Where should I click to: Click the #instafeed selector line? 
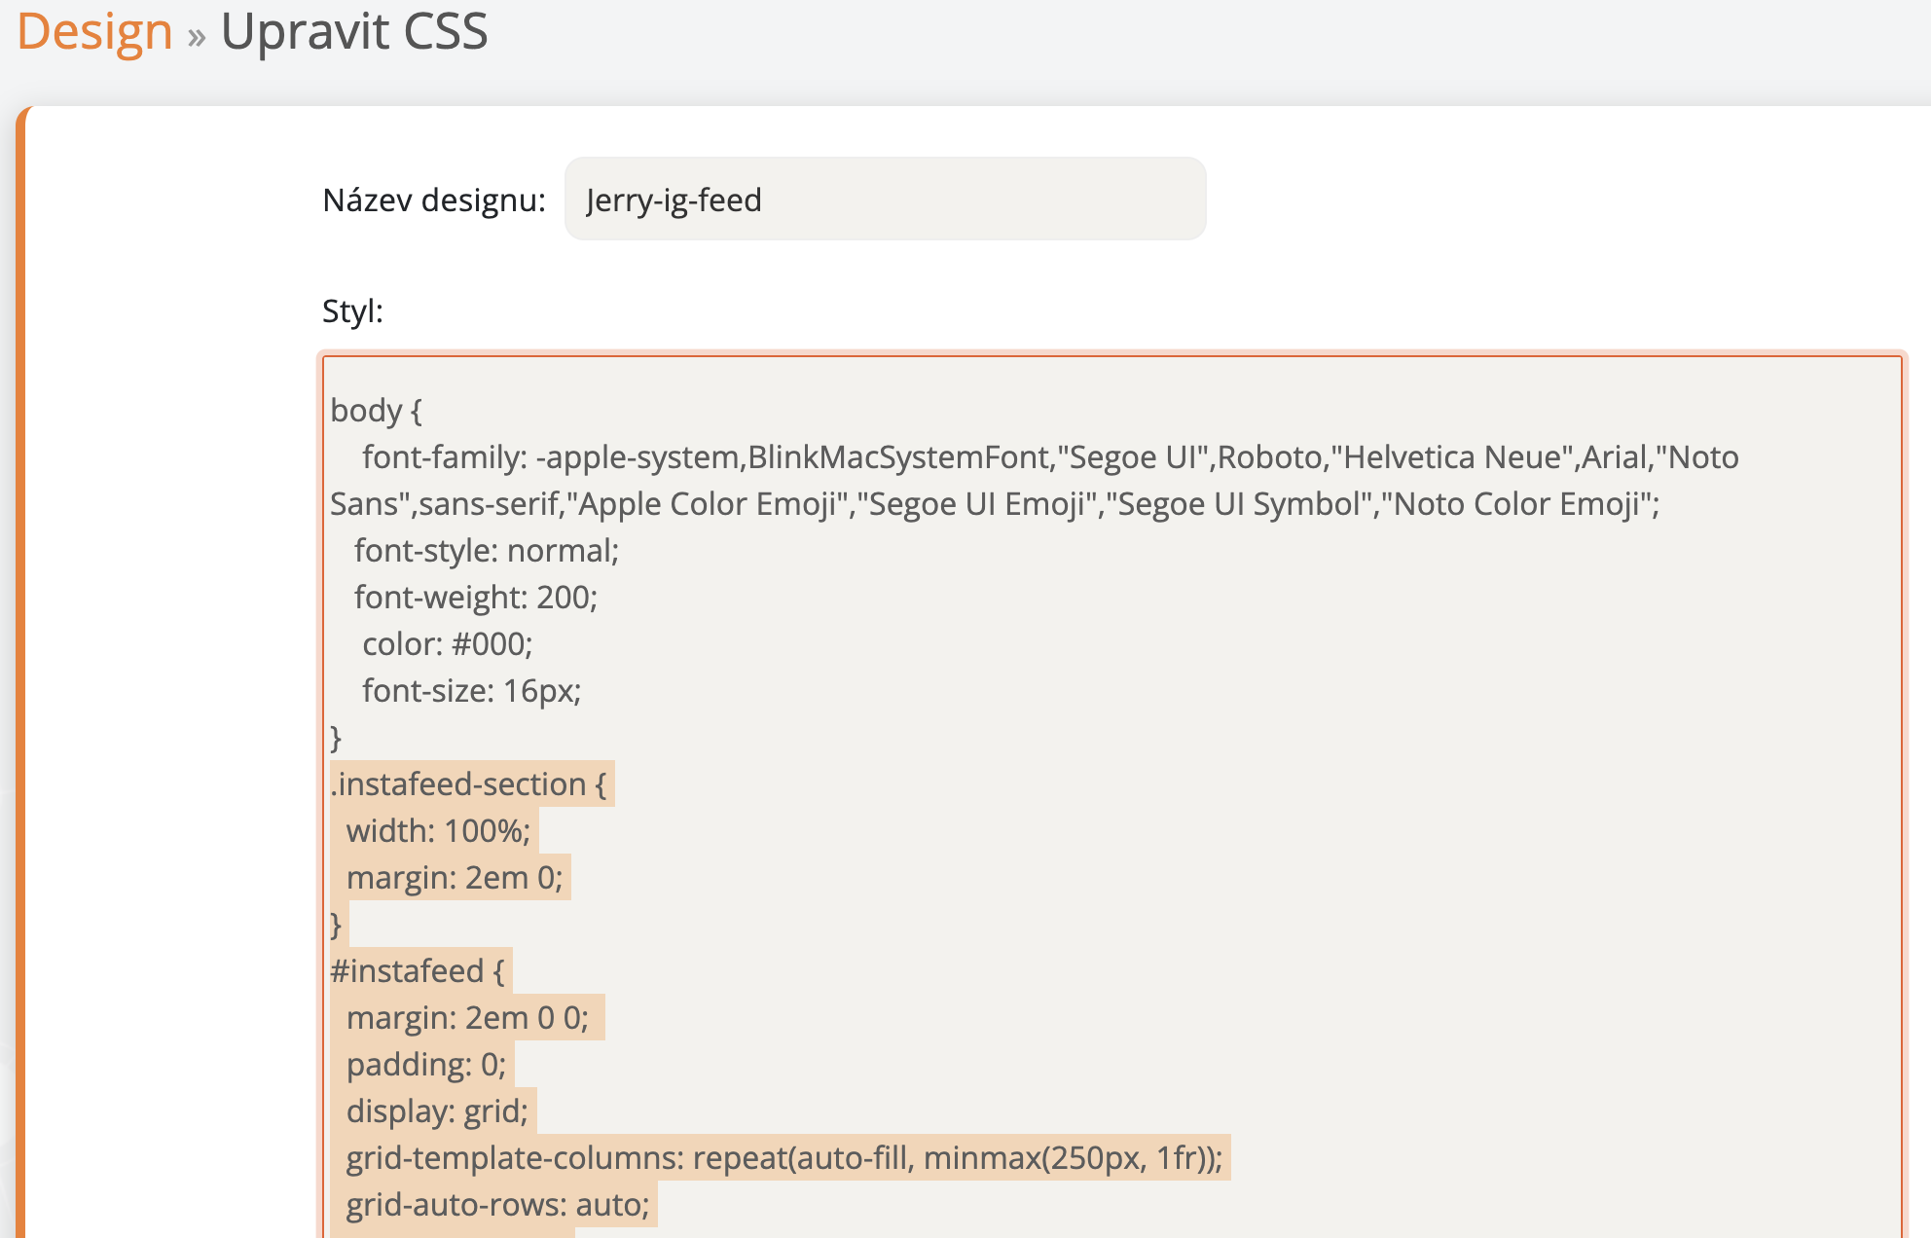coord(417,971)
